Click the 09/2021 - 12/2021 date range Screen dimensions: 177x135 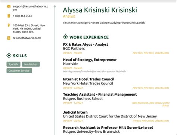click(73, 103)
